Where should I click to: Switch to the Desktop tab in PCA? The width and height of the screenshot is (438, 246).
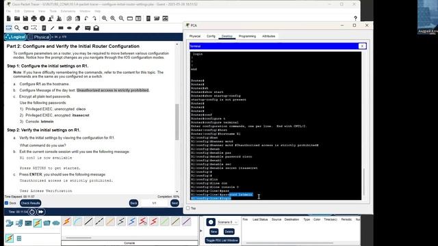pyautogui.click(x=227, y=36)
